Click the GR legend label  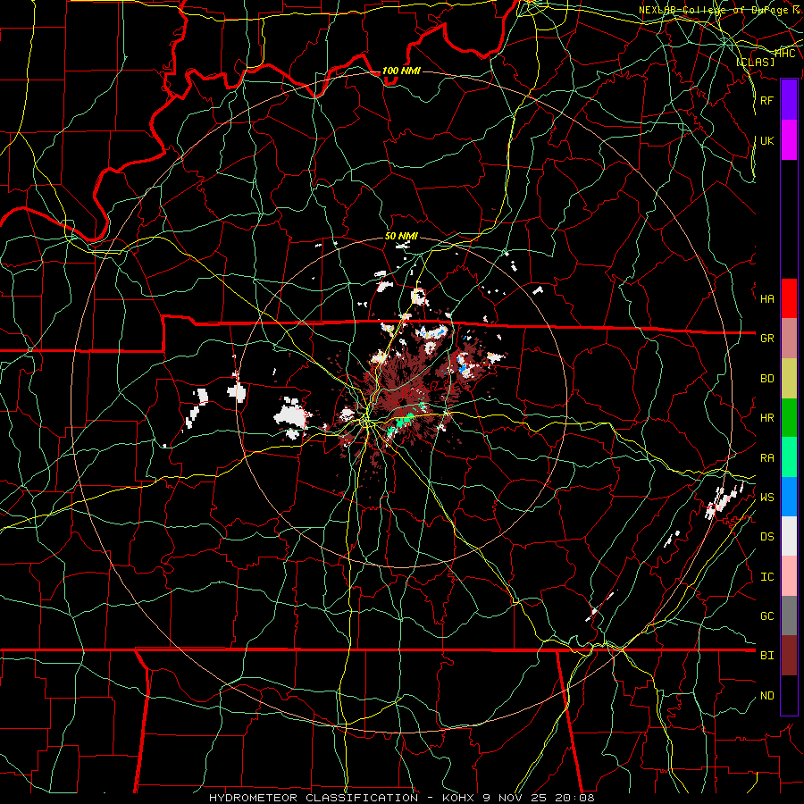[766, 339]
